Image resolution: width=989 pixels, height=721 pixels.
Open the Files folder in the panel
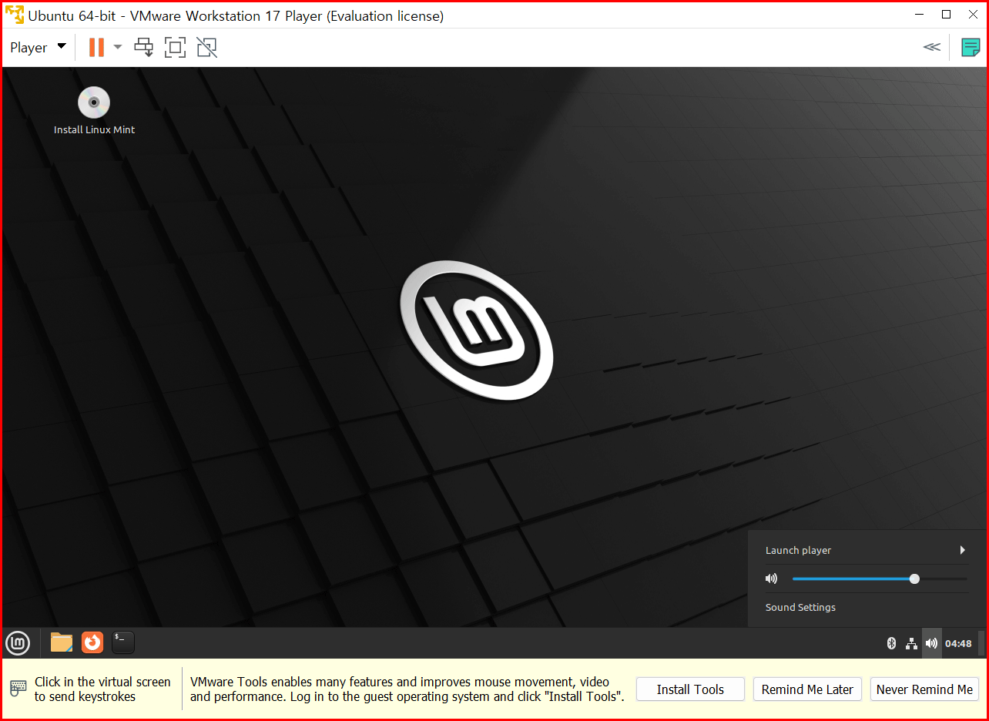point(62,642)
